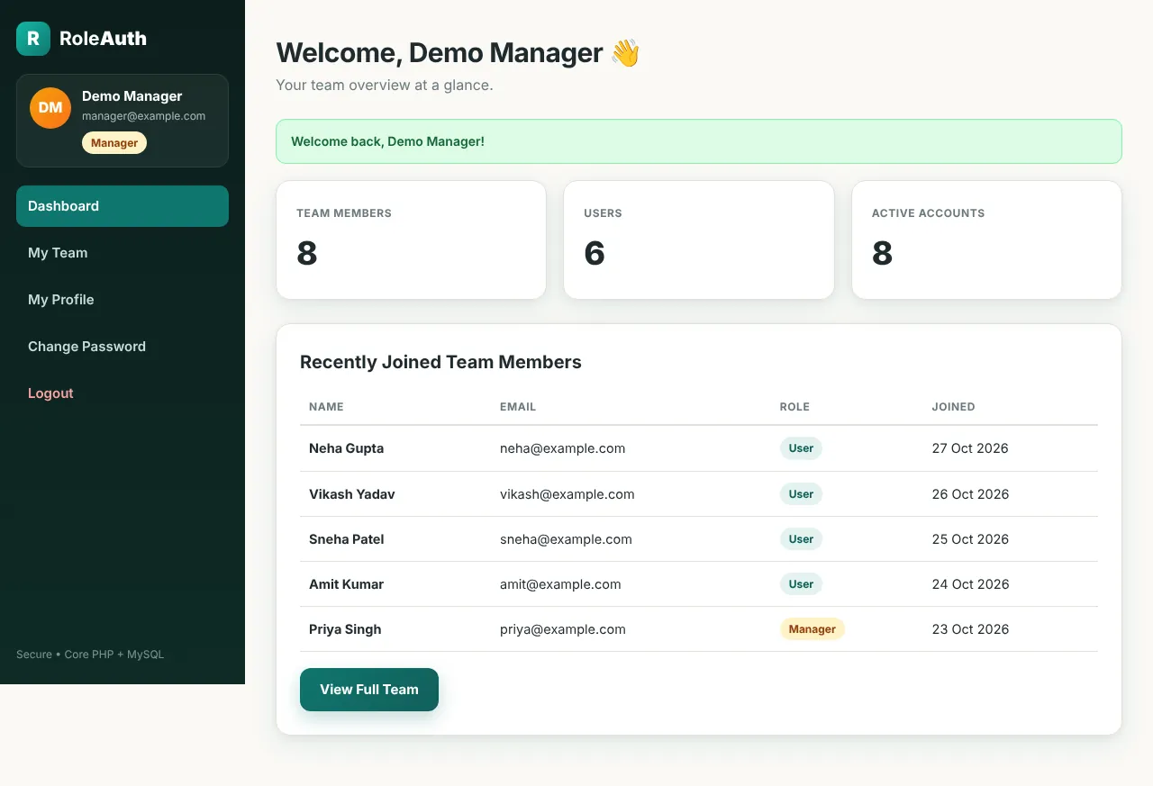
Task: Click the RoleAuth brand name
Action: tap(103, 39)
